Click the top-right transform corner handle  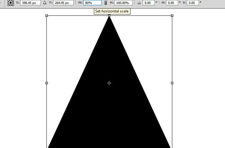pyautogui.click(x=172, y=15)
